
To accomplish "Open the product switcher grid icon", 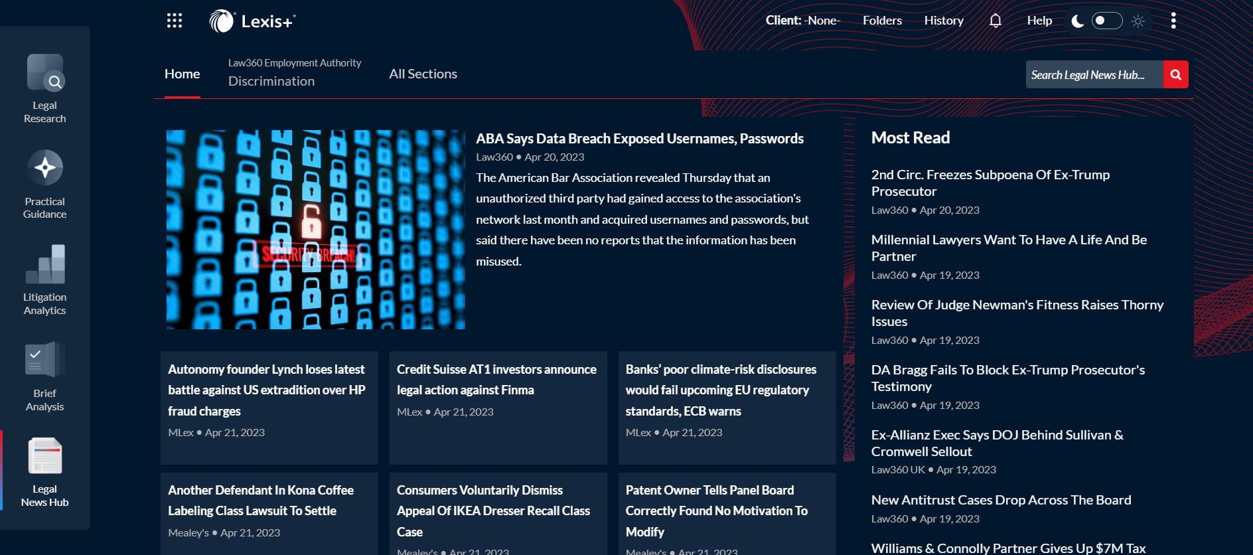I will [x=174, y=21].
